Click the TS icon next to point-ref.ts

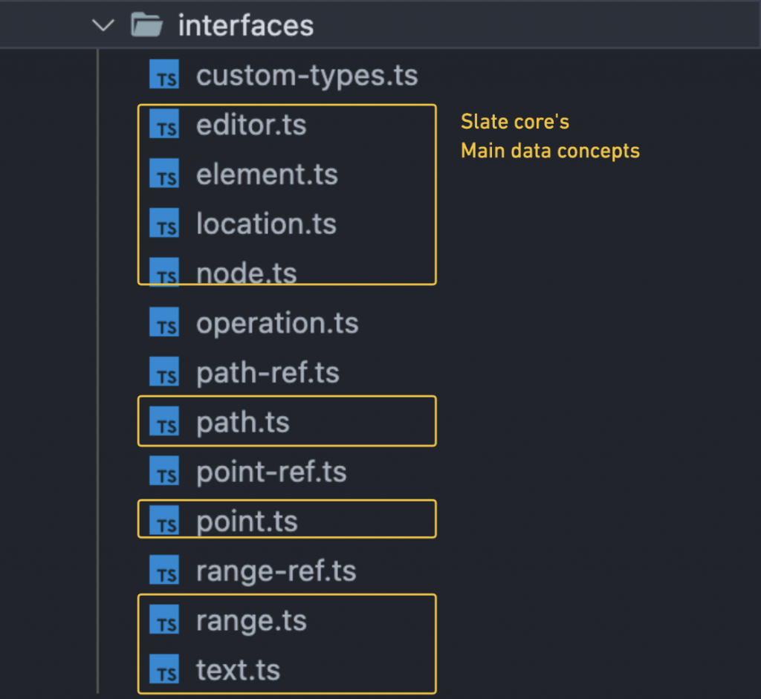164,472
